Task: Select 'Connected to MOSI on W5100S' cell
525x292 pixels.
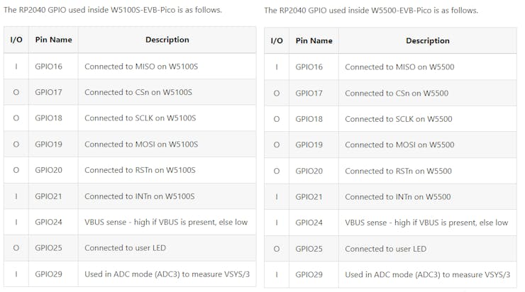Action: pyautogui.click(x=141, y=145)
